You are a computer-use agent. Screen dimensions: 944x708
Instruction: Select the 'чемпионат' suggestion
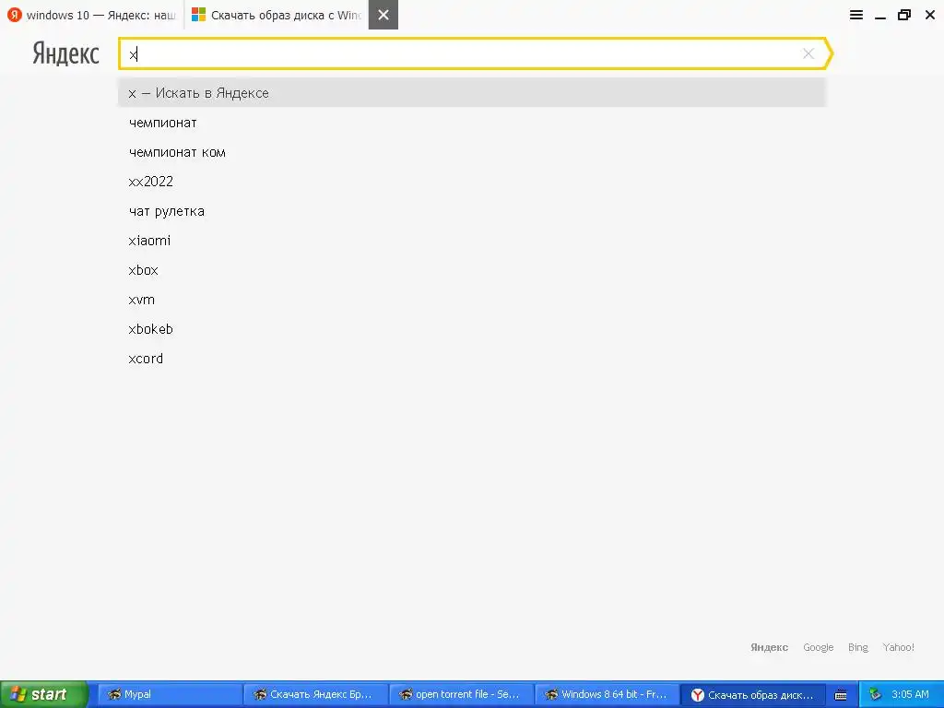point(472,123)
